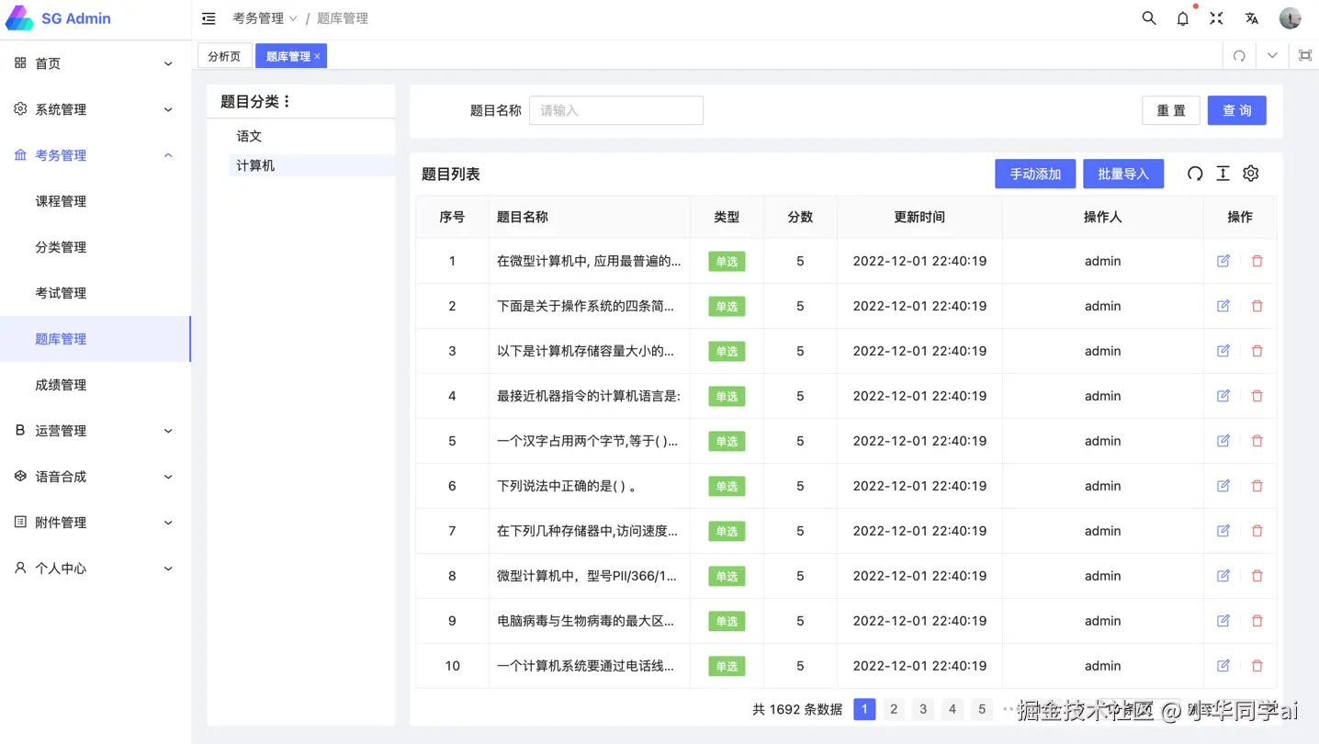Open the search magnifier icon
The width and height of the screenshot is (1319, 744).
pos(1149,18)
